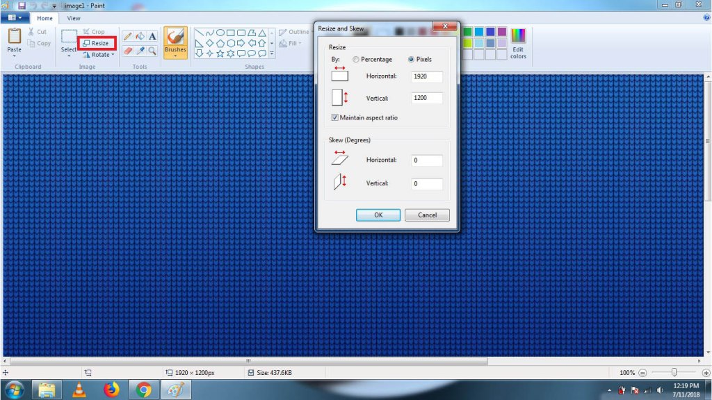Screen dimensions: 712x400
Task: Switch to the Home ribbon tab
Action: point(44,18)
